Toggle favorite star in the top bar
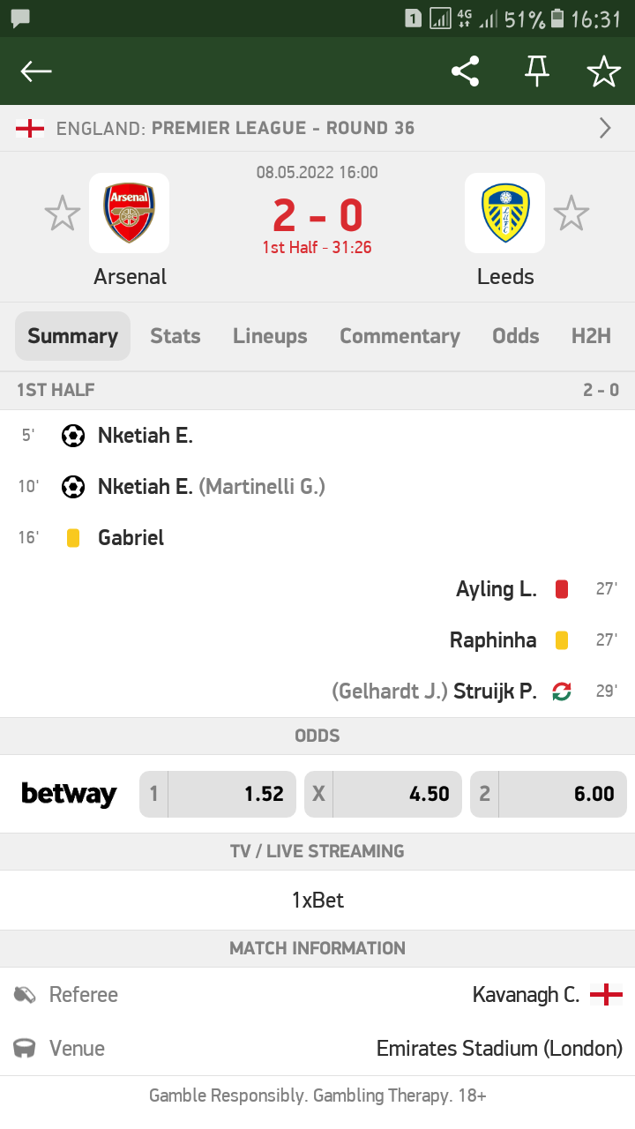The height and width of the screenshot is (1129, 635). pyautogui.click(x=604, y=71)
